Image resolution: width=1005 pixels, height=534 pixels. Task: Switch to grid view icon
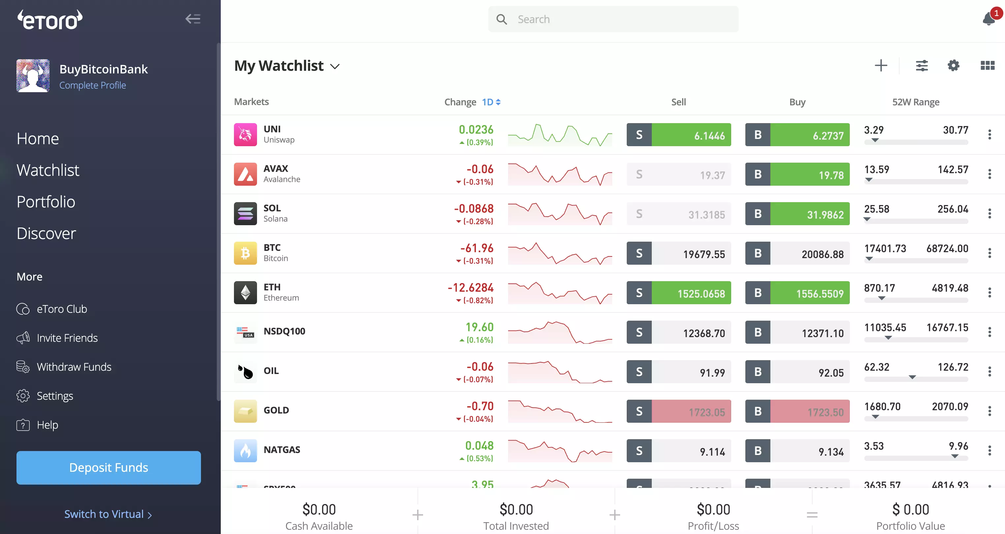(x=988, y=66)
